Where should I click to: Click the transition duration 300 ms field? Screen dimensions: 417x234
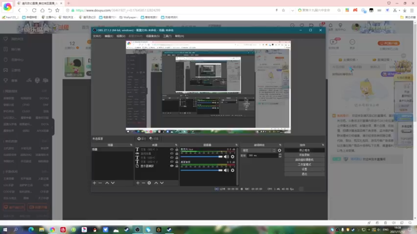pos(263,155)
